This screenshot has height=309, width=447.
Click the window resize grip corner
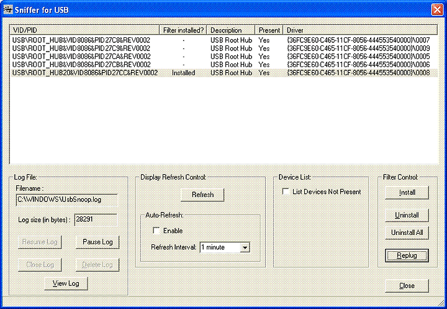[x=441, y=302]
